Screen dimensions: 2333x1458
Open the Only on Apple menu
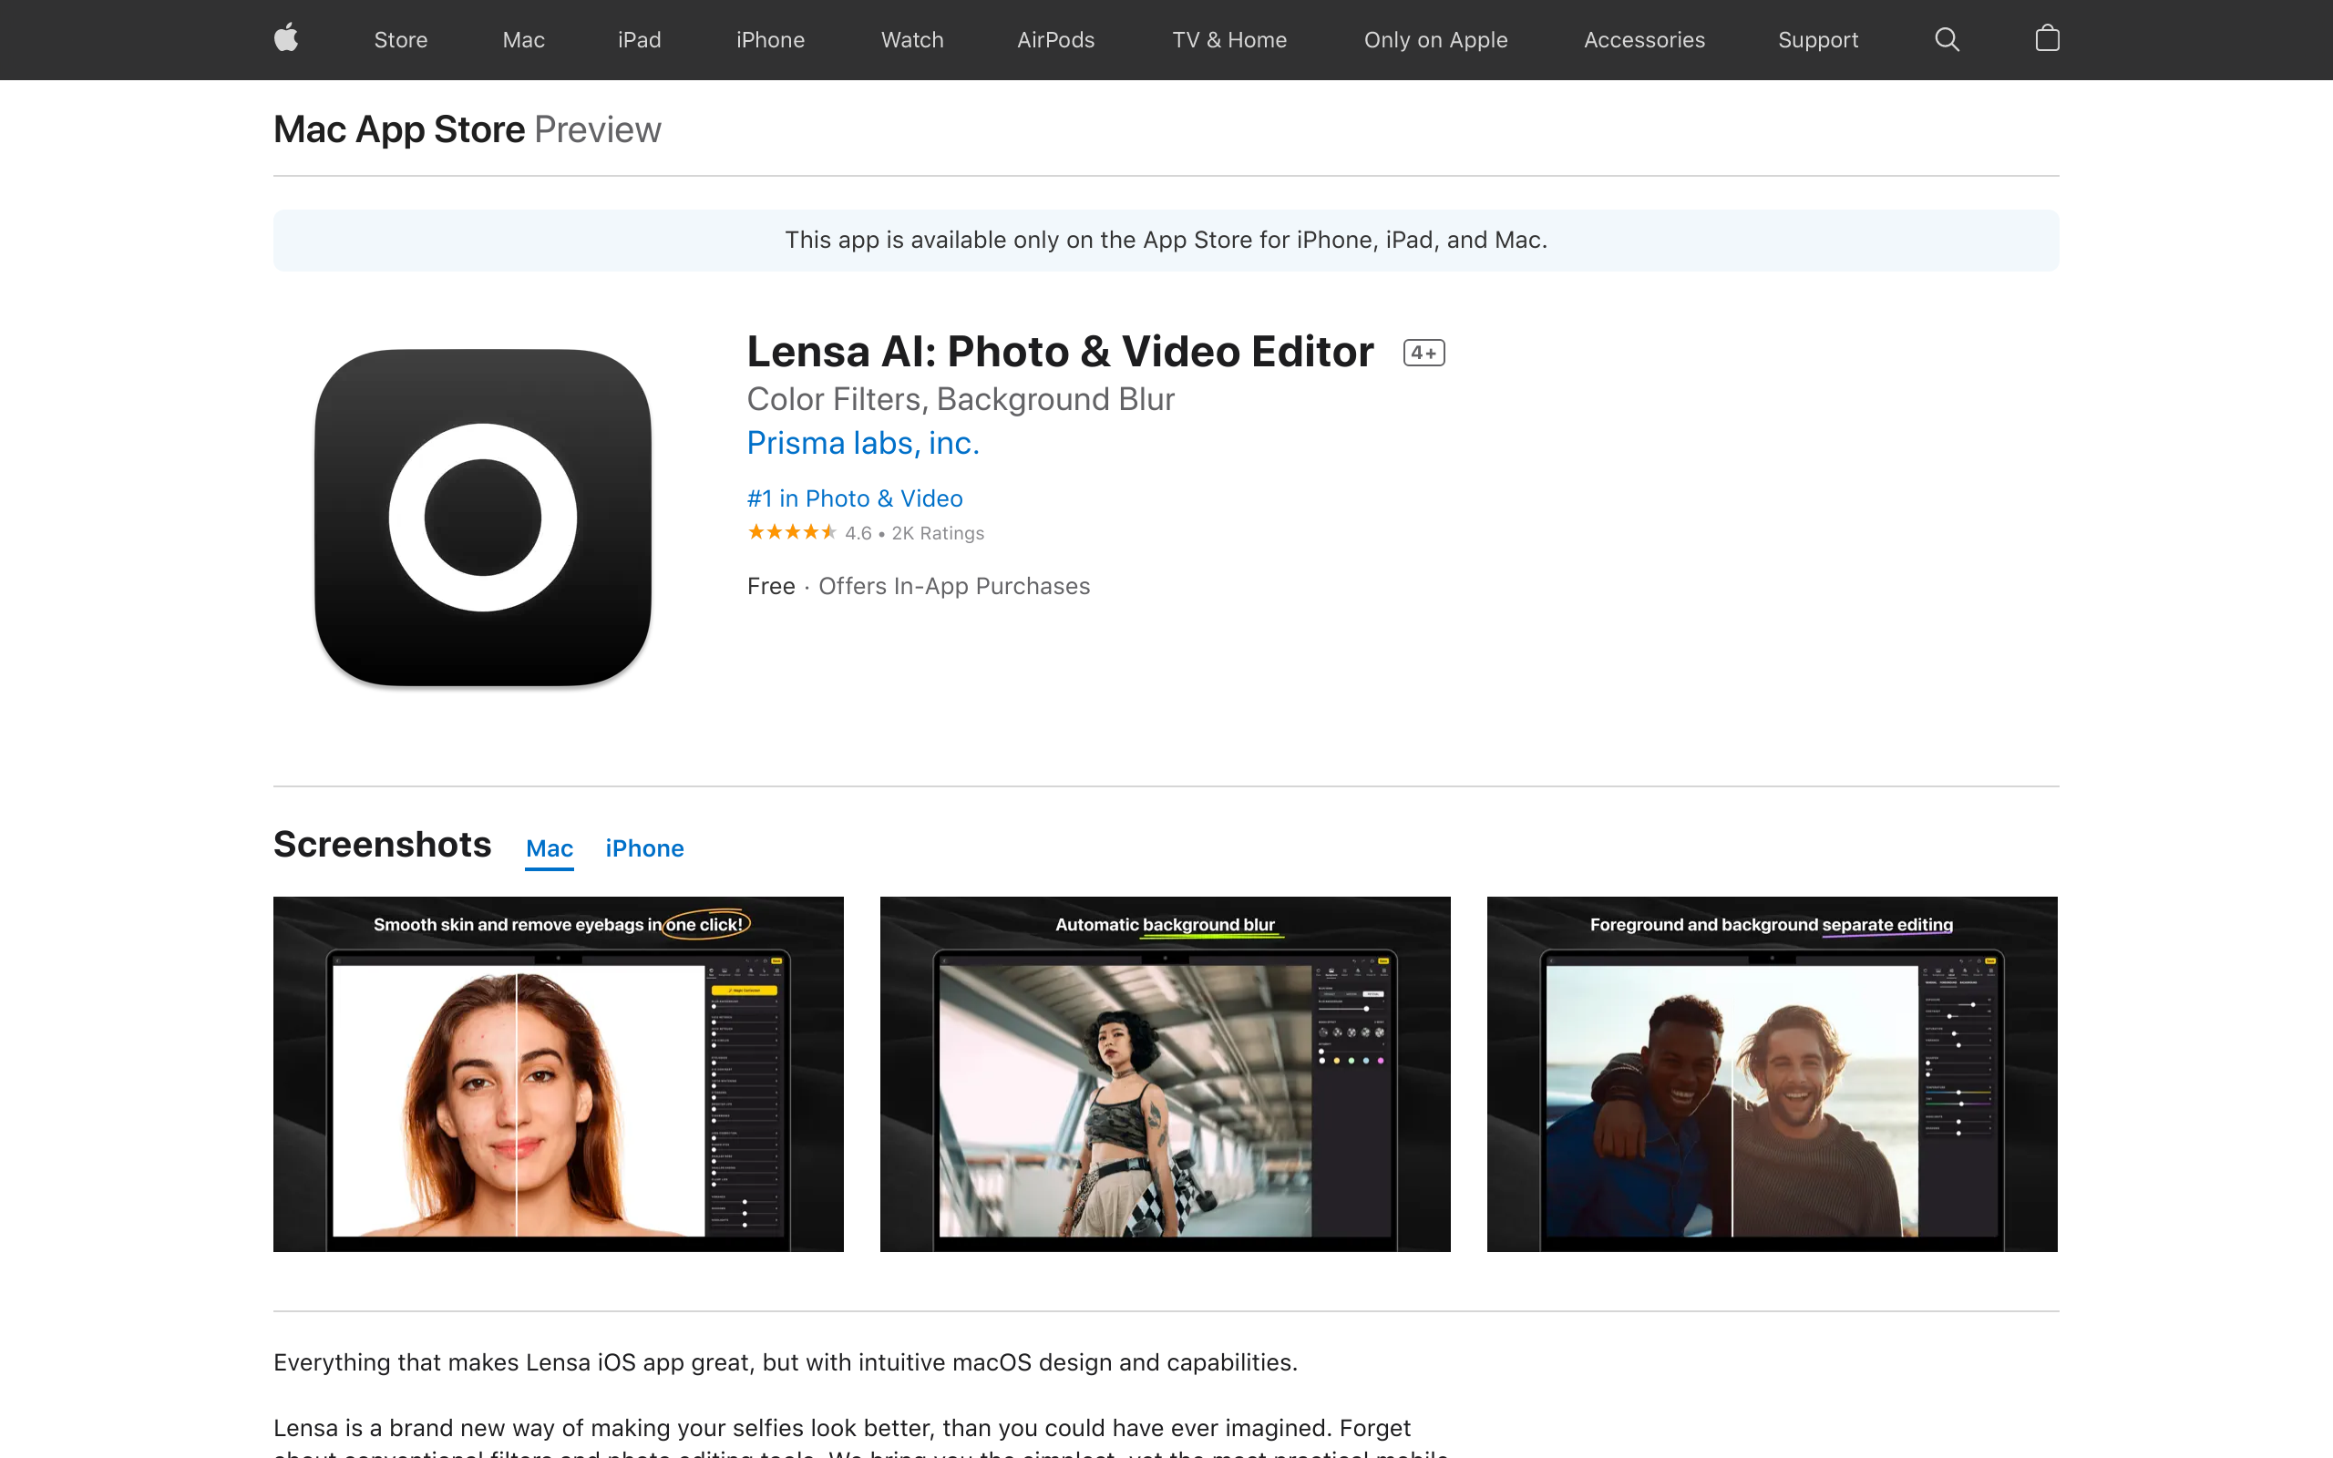click(x=1435, y=39)
